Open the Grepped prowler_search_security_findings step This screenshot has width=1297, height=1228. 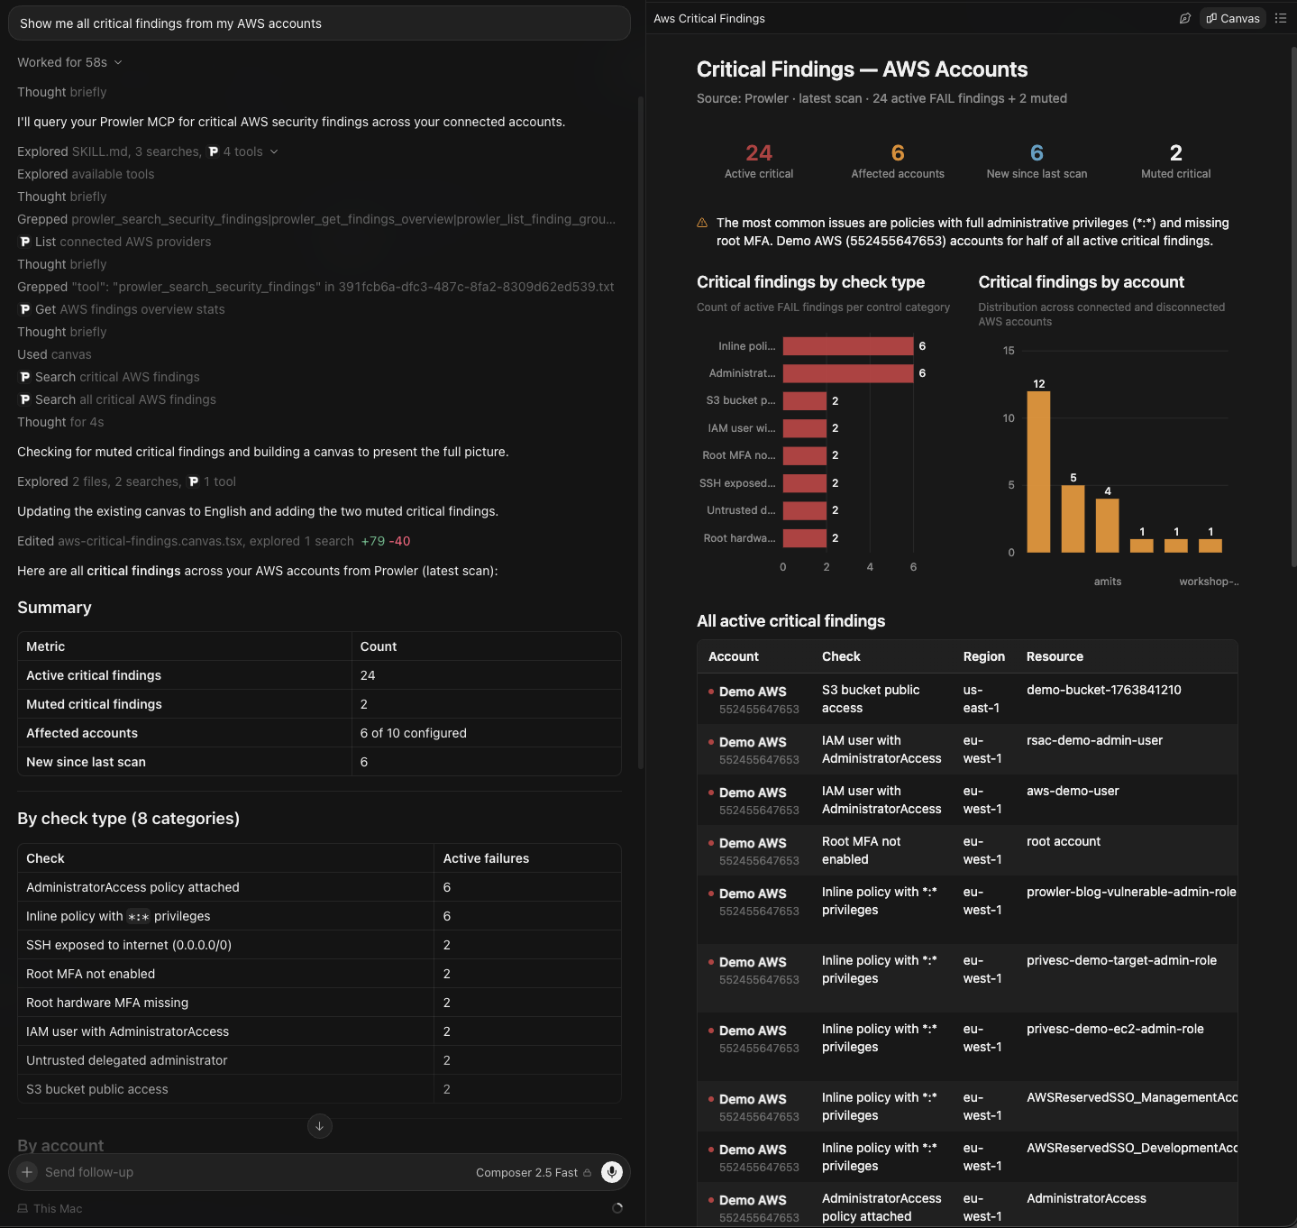pyautogui.click(x=316, y=219)
